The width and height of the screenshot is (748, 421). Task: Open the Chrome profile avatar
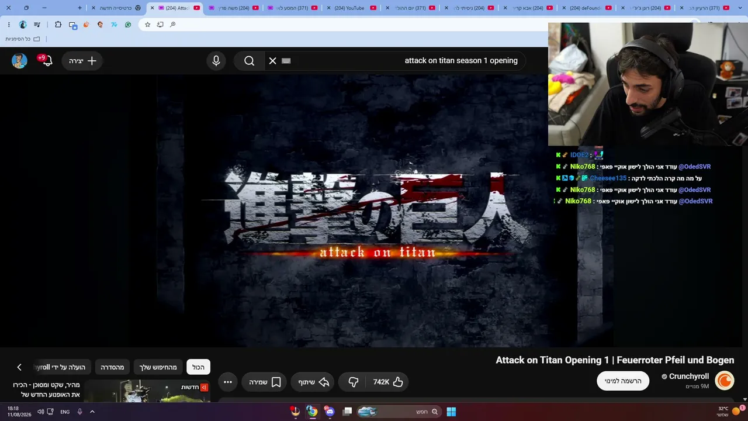(x=23, y=25)
